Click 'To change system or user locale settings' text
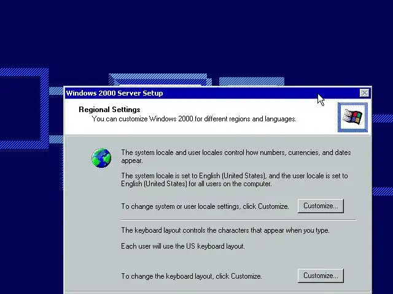The width and height of the screenshot is (393, 294). [205, 206]
